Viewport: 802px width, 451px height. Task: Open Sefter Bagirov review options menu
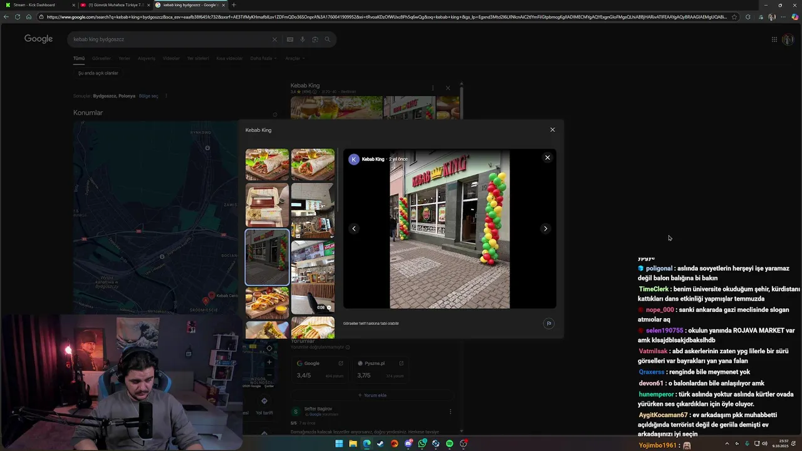tap(450, 412)
